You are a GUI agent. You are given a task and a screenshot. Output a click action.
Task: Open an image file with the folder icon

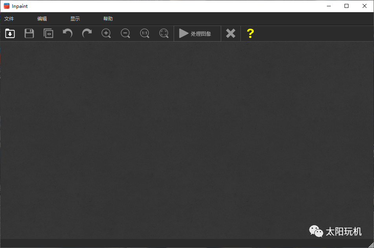tap(10, 33)
